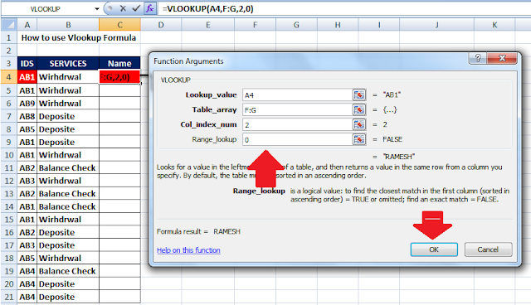Click the AB5 cell in row 18
The height and width of the screenshot is (305, 531).
(x=27, y=259)
